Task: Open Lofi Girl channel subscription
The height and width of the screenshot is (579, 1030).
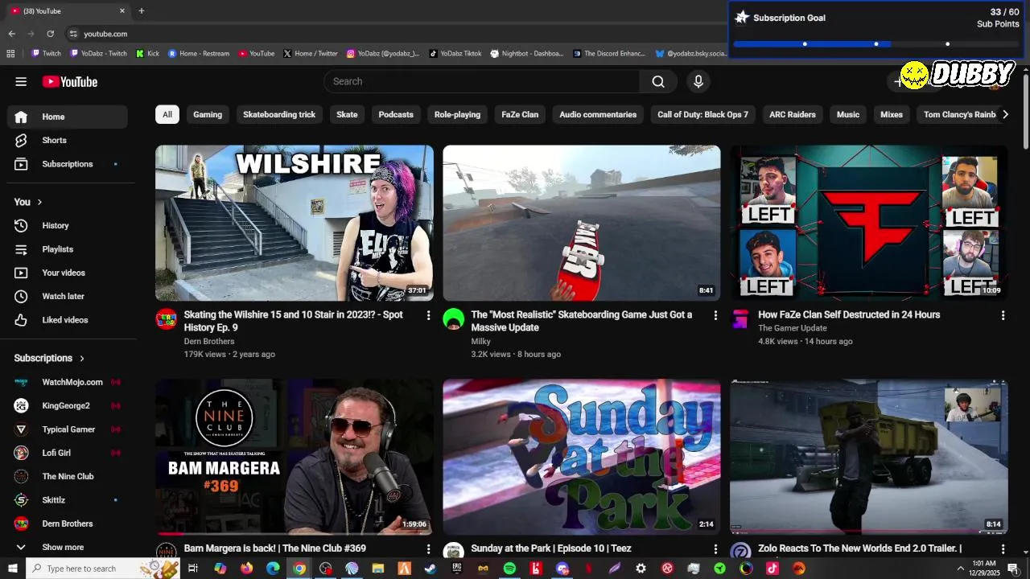Action: coord(68,453)
